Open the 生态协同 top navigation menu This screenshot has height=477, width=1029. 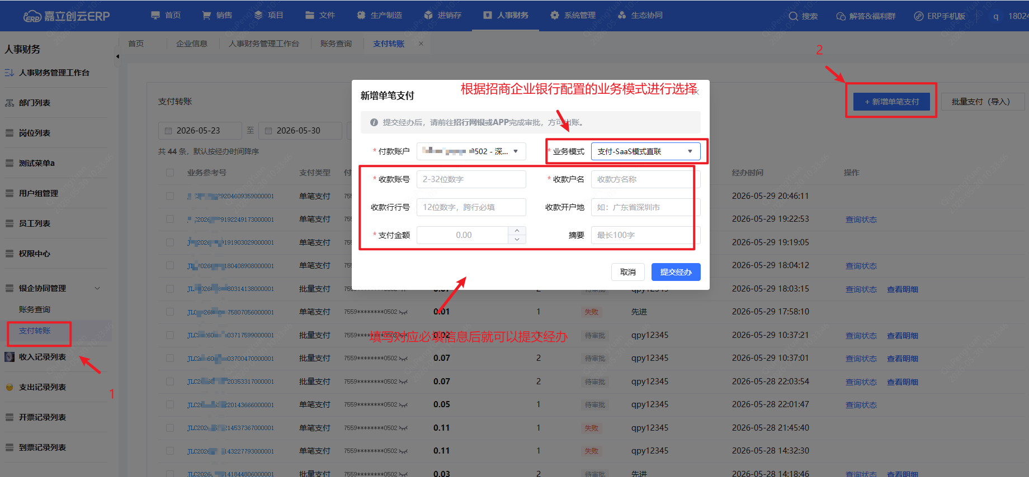[640, 15]
